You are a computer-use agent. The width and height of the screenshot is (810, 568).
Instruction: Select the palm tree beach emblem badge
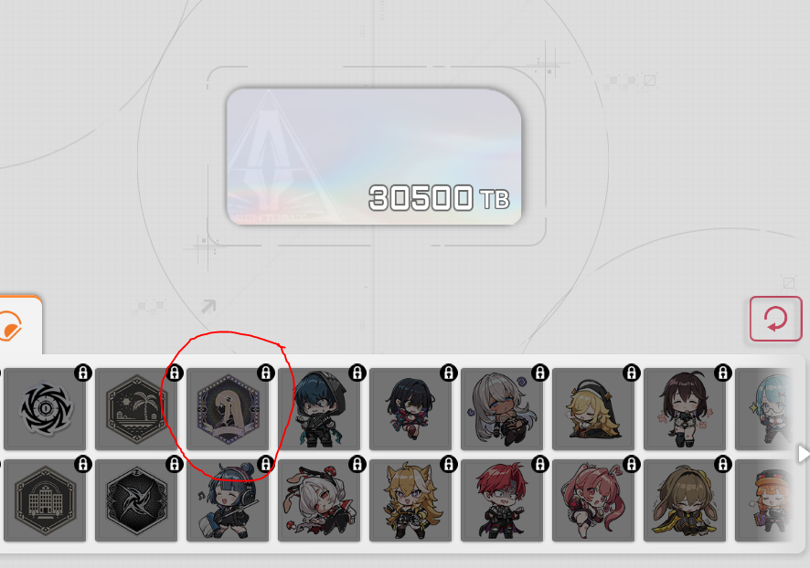(136, 408)
